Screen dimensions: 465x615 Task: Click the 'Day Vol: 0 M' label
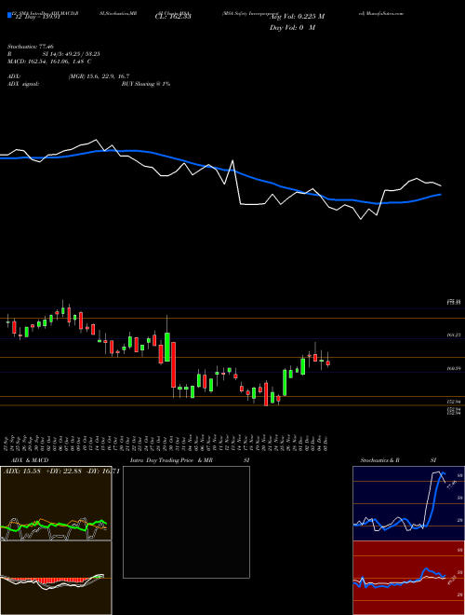[292, 28]
